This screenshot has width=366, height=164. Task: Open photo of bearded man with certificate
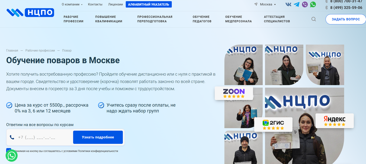(325, 64)
